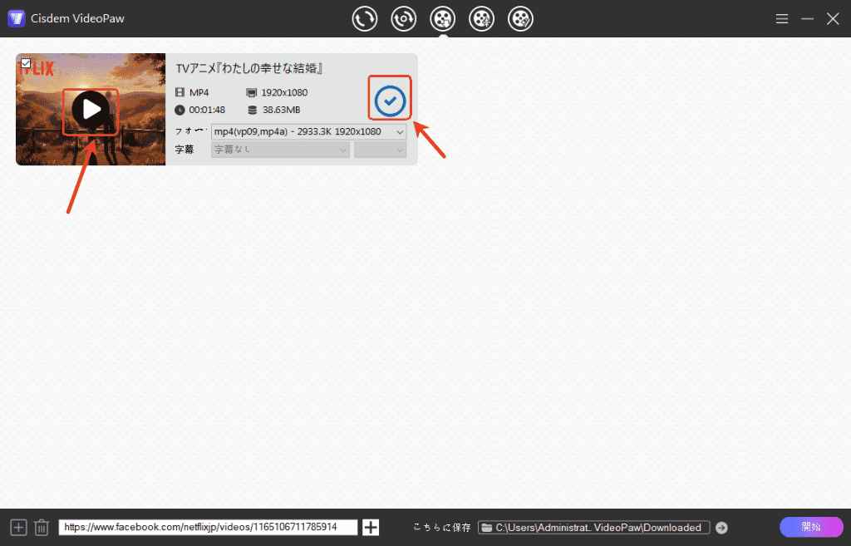Click the video thumbnail image
This screenshot has height=546, width=851.
point(91,109)
